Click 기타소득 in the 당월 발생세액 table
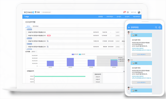The image size is (166, 99). tap(98, 82)
